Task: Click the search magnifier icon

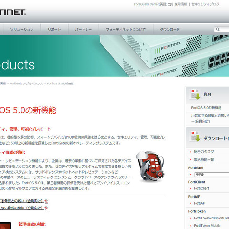Action: pyautogui.click(x=218, y=29)
